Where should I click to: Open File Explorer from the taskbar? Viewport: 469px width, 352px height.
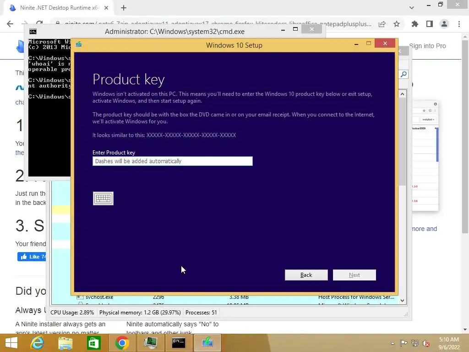[x=65, y=343]
